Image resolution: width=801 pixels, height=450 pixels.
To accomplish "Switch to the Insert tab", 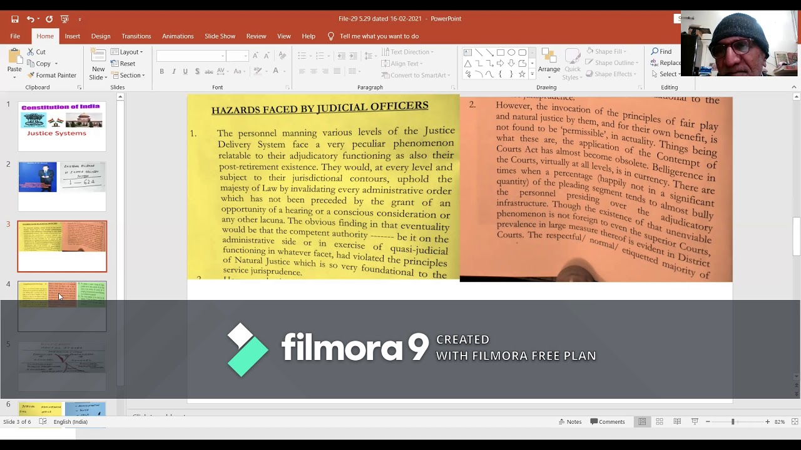I will point(73,36).
